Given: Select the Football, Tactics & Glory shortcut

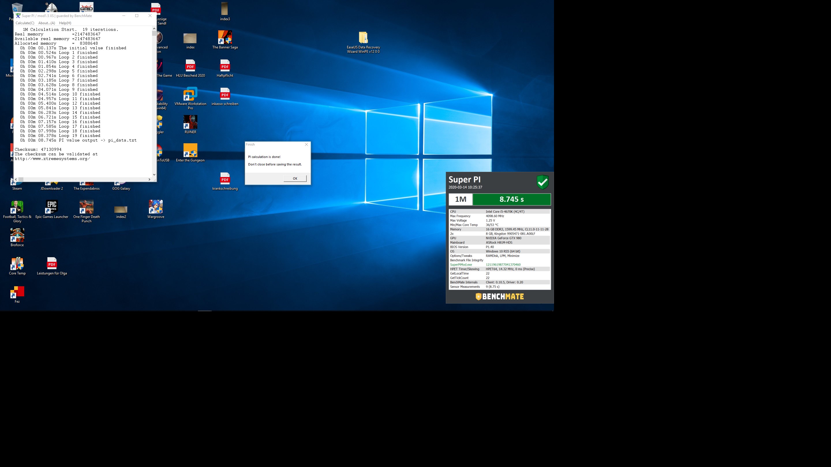Looking at the screenshot, I should click(17, 211).
